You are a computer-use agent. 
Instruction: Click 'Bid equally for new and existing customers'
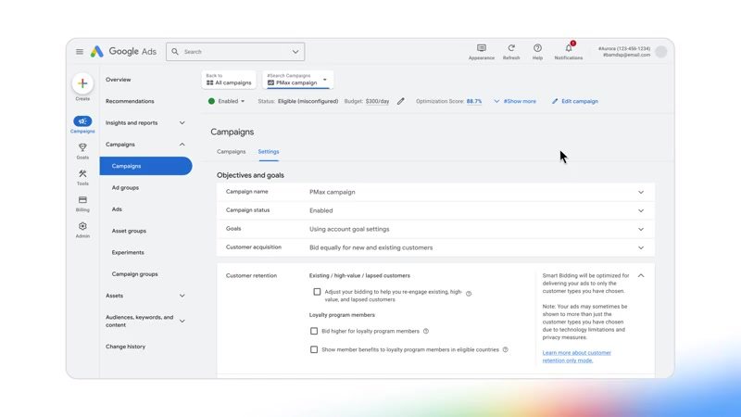[371, 247]
